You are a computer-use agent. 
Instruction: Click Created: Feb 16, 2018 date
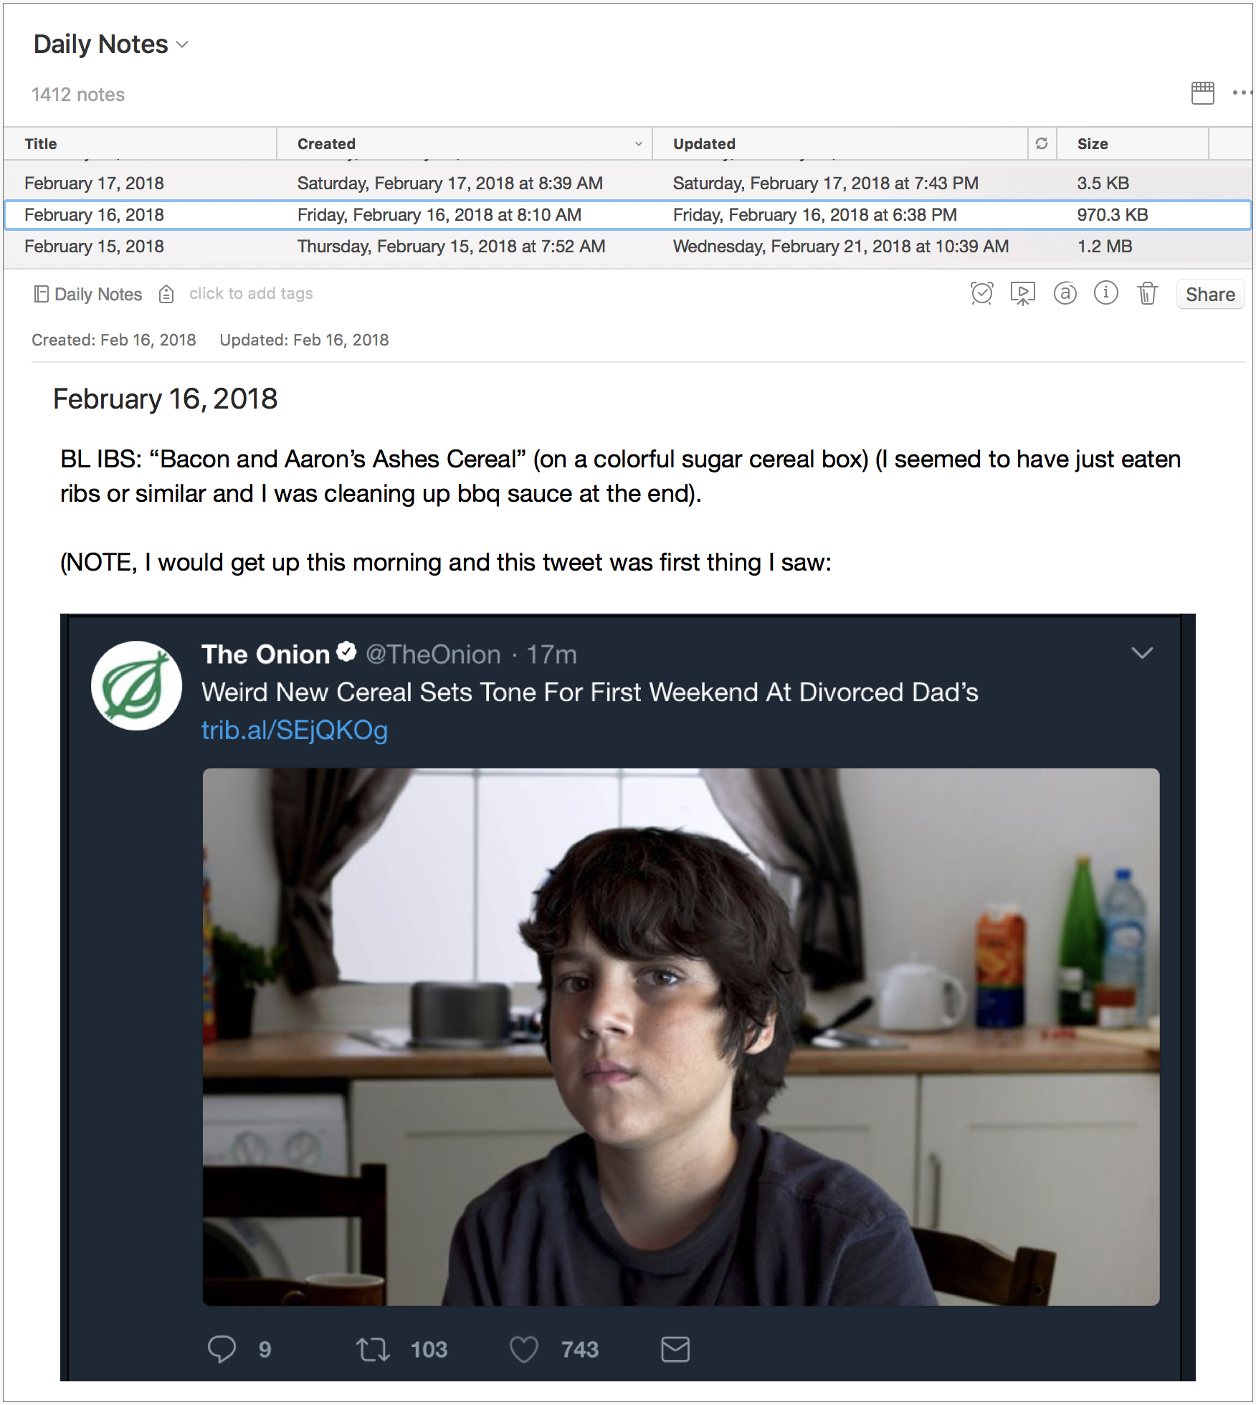point(113,340)
